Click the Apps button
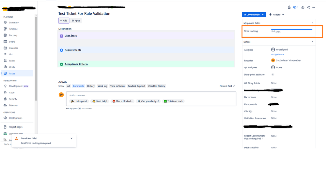This screenshot has height=176, width=326. pyautogui.click(x=76, y=20)
